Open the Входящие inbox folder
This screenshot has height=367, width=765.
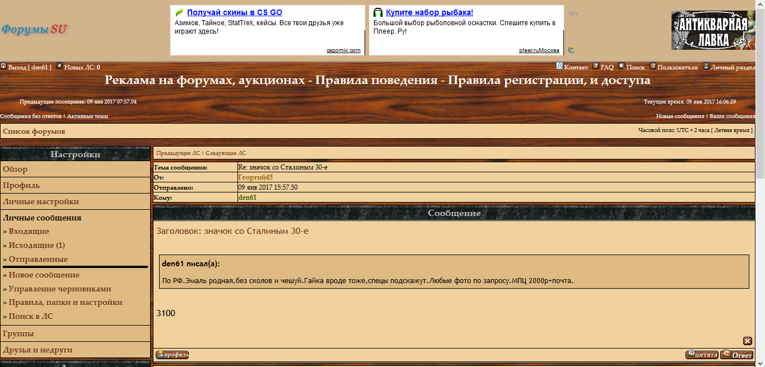[29, 232]
